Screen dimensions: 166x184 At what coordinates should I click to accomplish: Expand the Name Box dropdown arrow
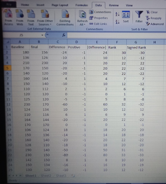(x=42, y=35)
